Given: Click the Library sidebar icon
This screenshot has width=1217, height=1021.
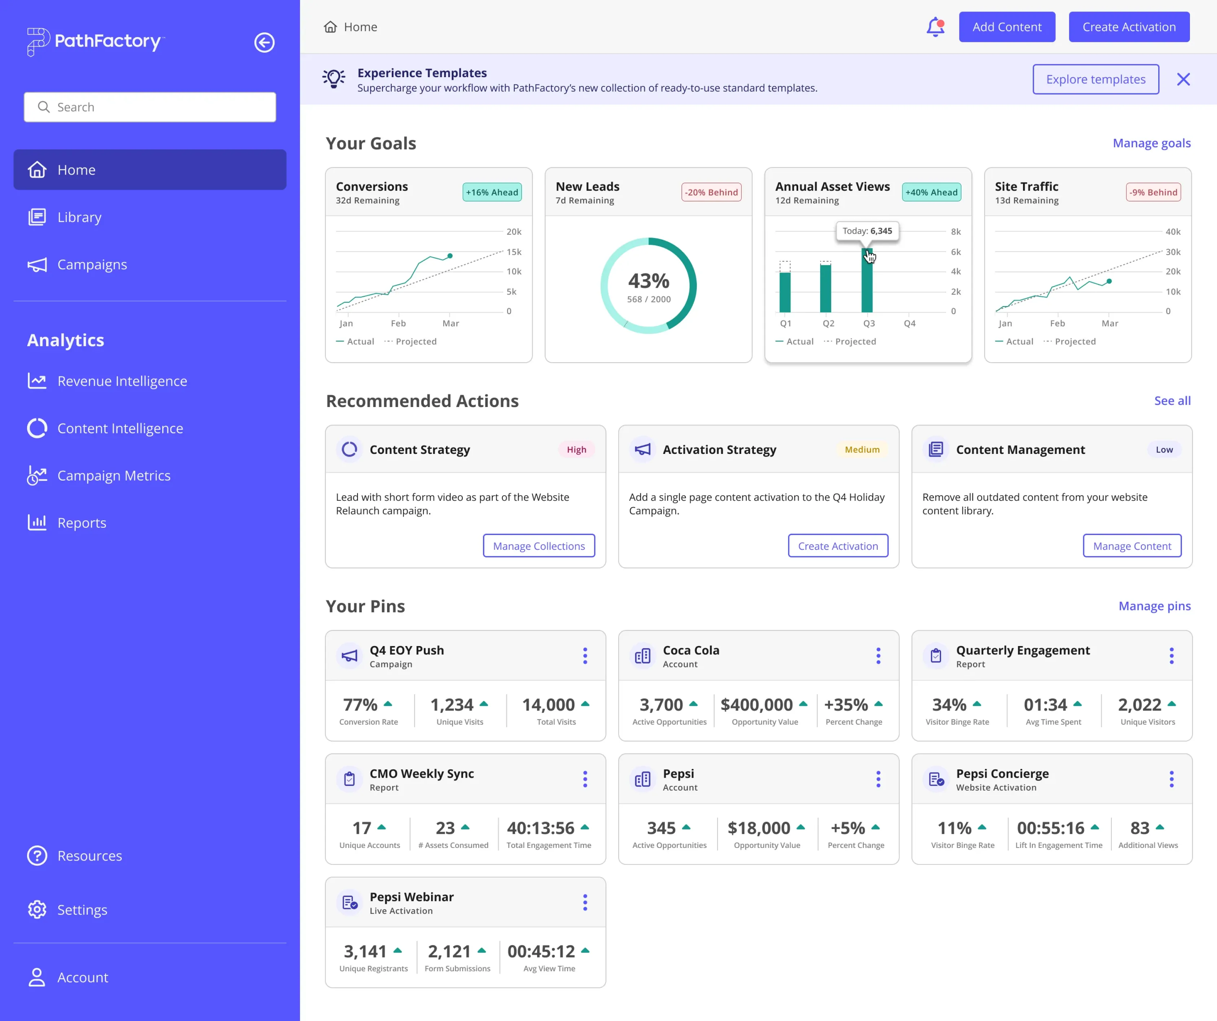Looking at the screenshot, I should pyautogui.click(x=37, y=217).
